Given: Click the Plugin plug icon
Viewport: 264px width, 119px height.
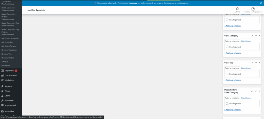Looking at the screenshot, I should (2, 91).
